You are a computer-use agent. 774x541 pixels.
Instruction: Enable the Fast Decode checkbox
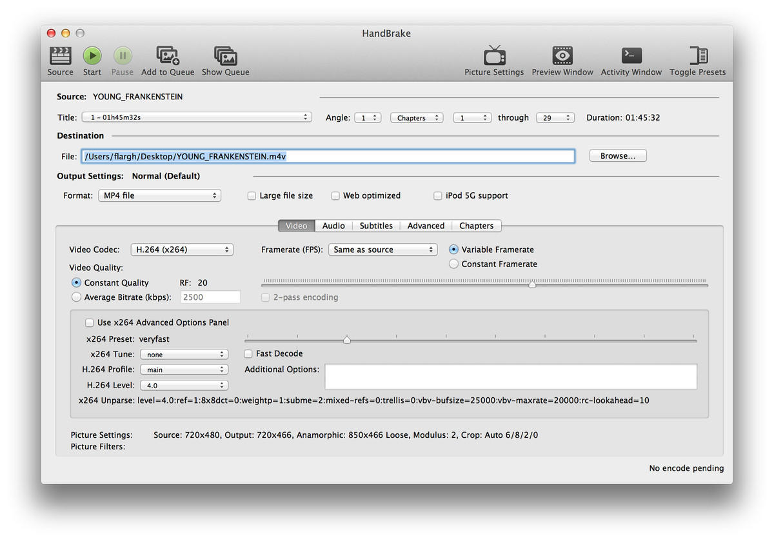click(248, 354)
